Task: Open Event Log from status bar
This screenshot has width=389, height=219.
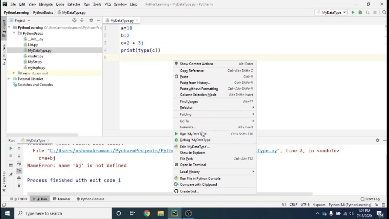Action: (370, 199)
